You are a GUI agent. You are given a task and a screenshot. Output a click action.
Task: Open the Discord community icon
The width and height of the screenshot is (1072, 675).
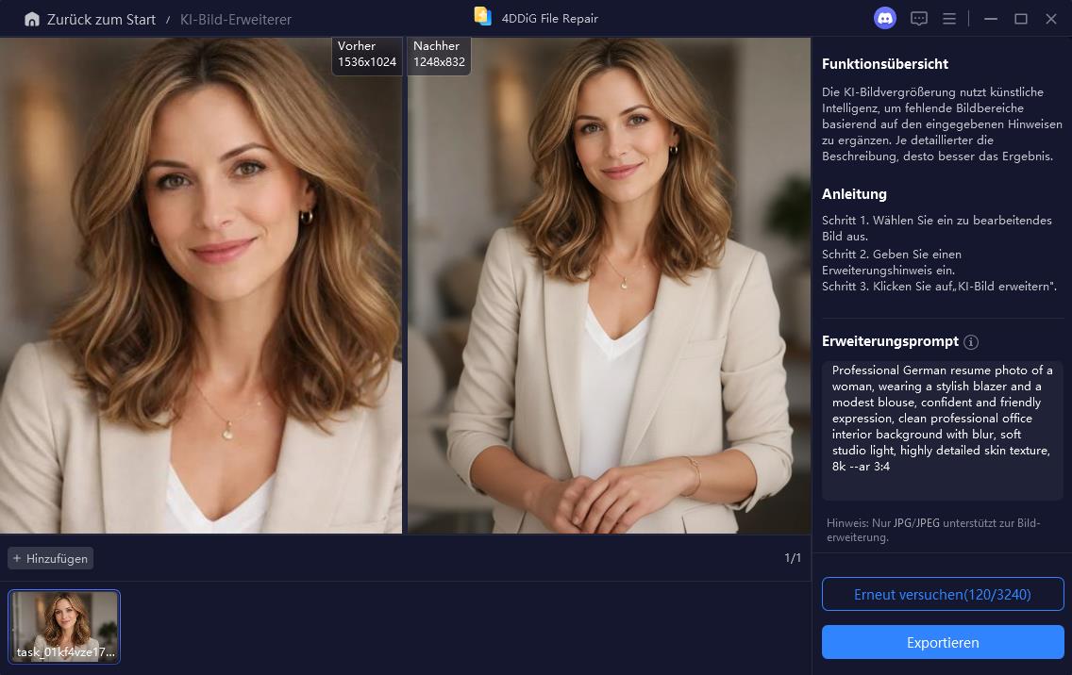coord(884,19)
